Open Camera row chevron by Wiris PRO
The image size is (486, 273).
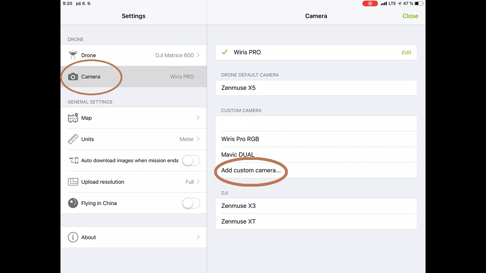(198, 76)
